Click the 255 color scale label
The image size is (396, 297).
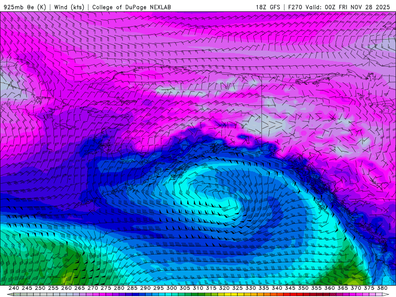[53, 288]
